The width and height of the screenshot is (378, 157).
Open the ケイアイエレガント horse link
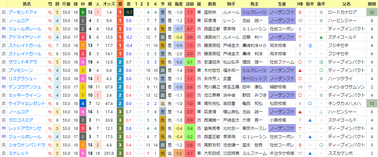(x=27, y=104)
